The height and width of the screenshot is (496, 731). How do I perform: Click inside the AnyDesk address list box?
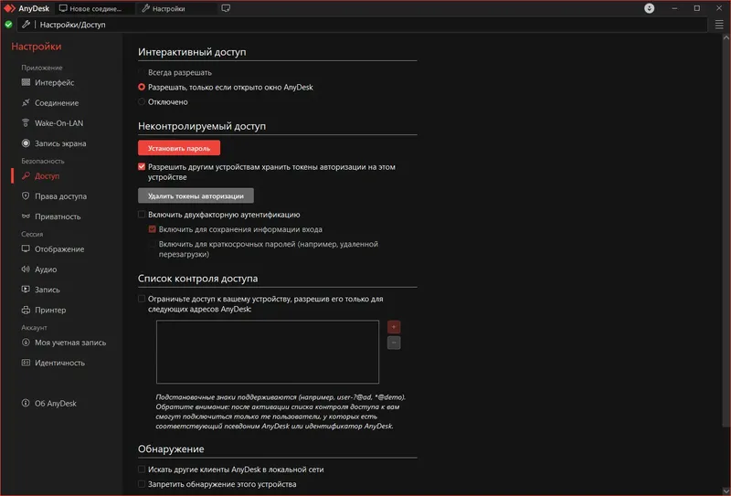coord(268,352)
